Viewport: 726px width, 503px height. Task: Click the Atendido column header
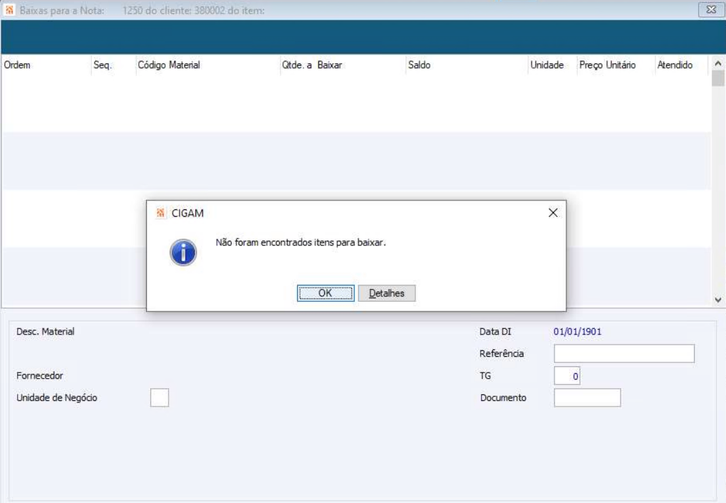tap(682, 65)
